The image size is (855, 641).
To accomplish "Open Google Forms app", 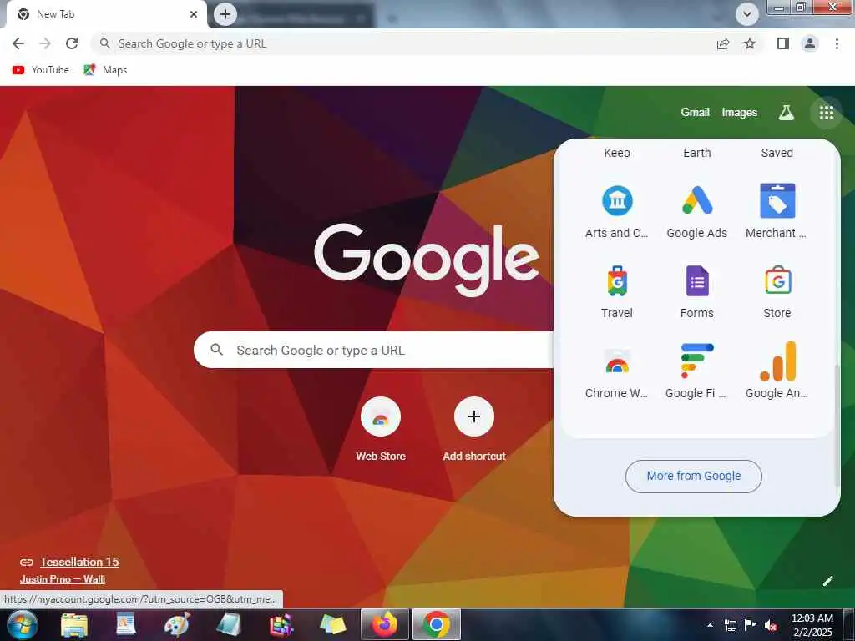I will point(697,291).
